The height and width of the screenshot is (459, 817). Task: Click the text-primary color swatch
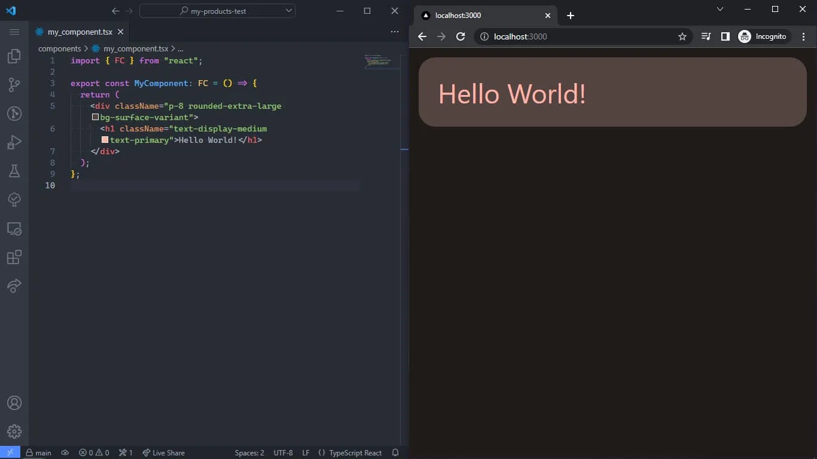tap(105, 140)
